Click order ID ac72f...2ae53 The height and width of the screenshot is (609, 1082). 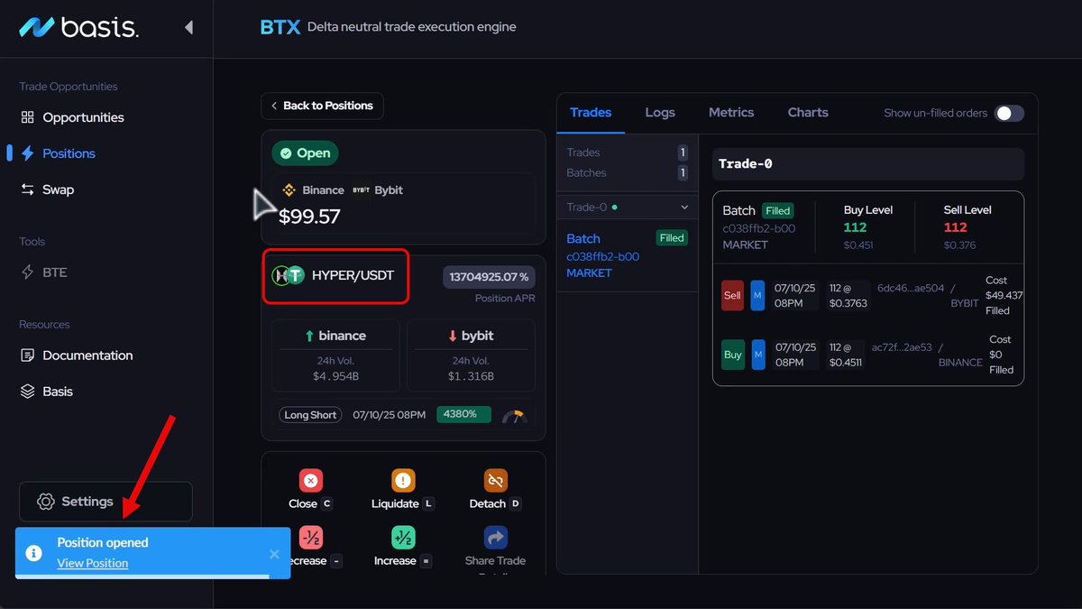[x=902, y=347]
